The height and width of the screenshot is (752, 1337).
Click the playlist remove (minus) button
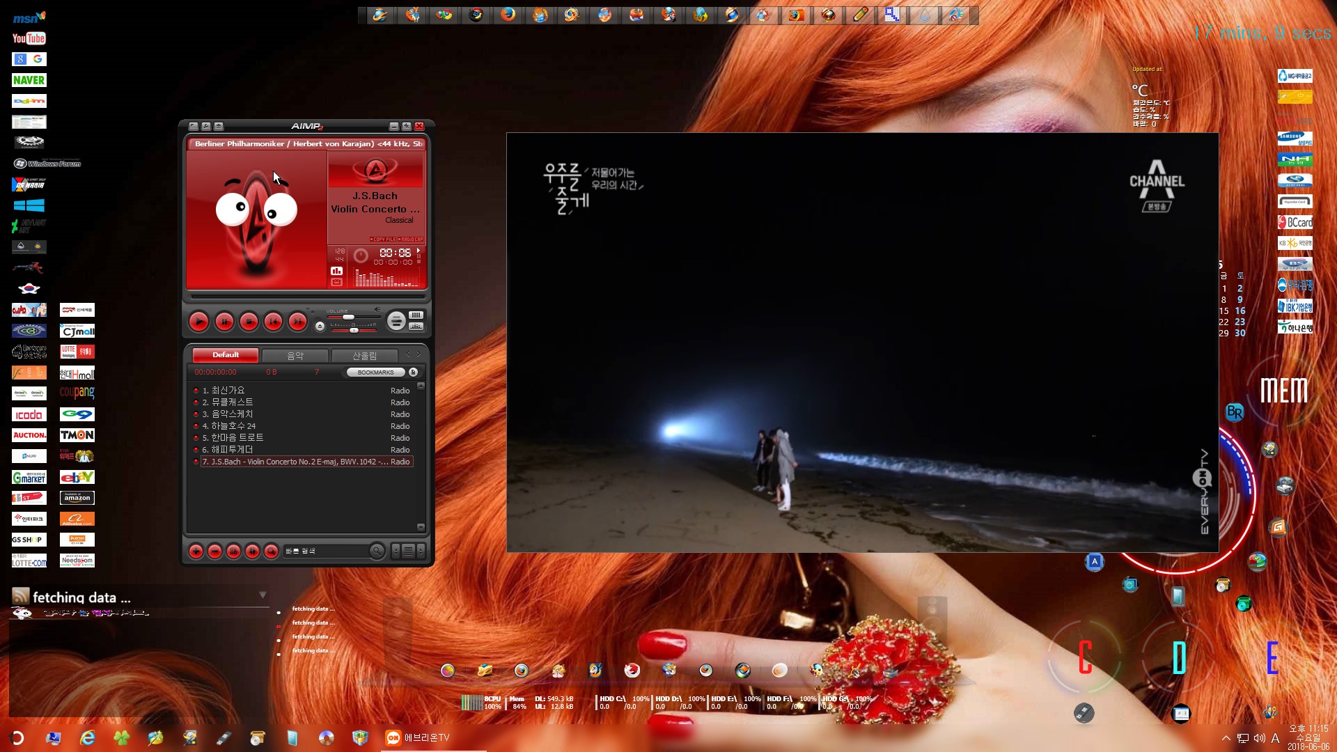pos(215,551)
